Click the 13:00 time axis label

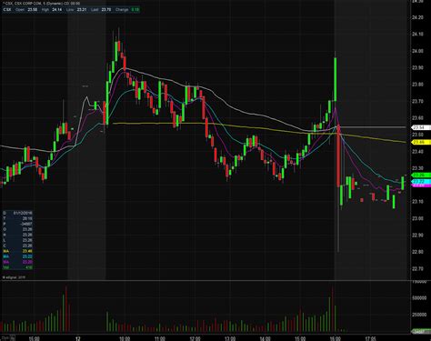click(x=230, y=338)
